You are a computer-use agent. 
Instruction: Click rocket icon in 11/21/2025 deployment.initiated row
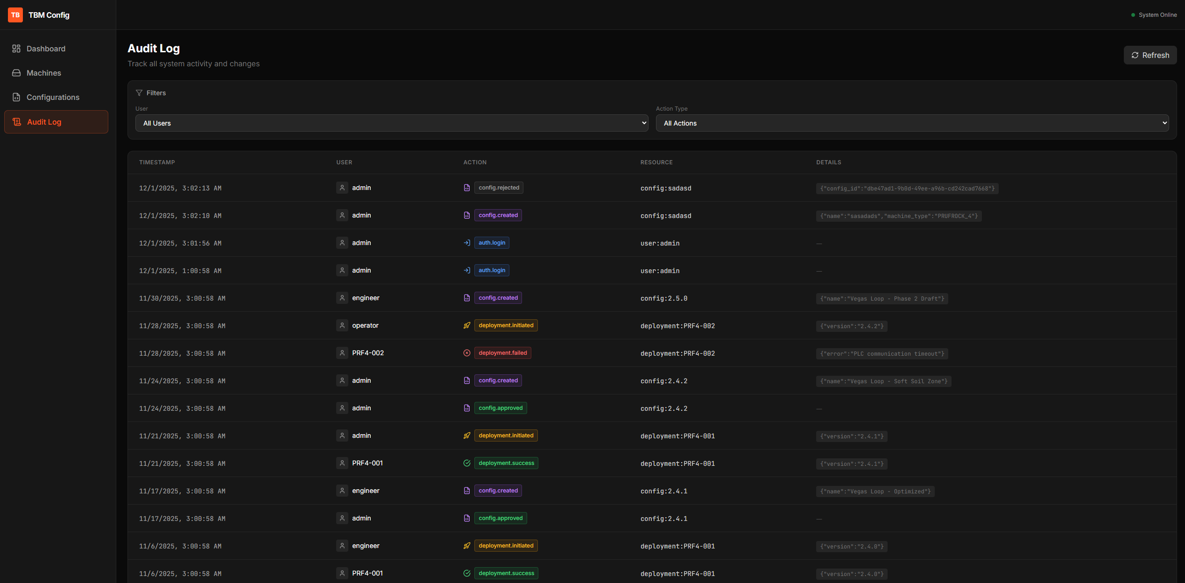tap(467, 435)
